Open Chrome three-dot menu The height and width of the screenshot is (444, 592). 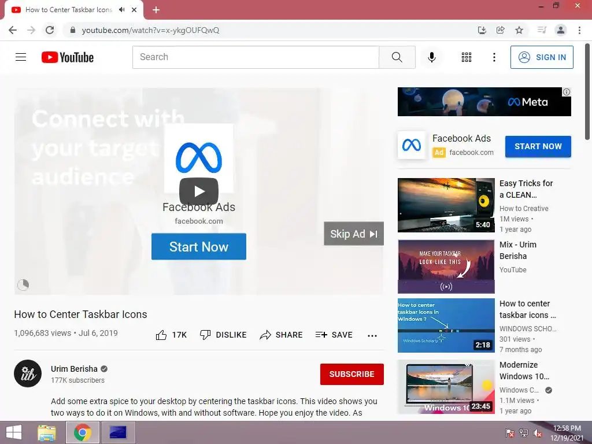tap(579, 30)
